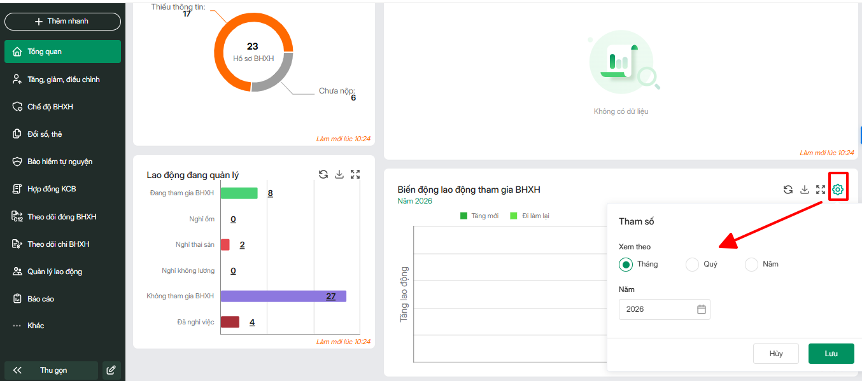Select the Quý radio option
The height and width of the screenshot is (381, 862).
pyautogui.click(x=692, y=265)
